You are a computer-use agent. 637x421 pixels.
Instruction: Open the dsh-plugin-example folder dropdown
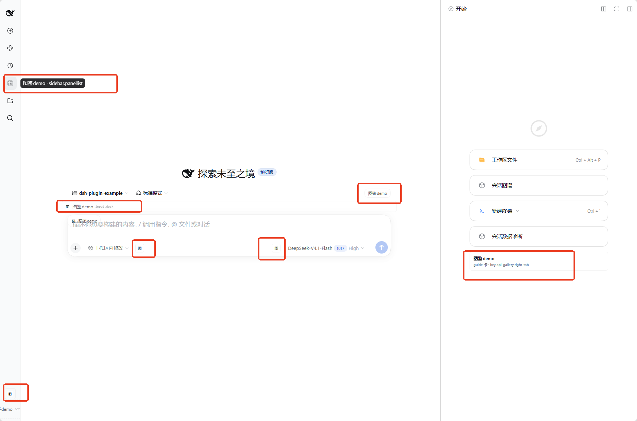tap(100, 193)
